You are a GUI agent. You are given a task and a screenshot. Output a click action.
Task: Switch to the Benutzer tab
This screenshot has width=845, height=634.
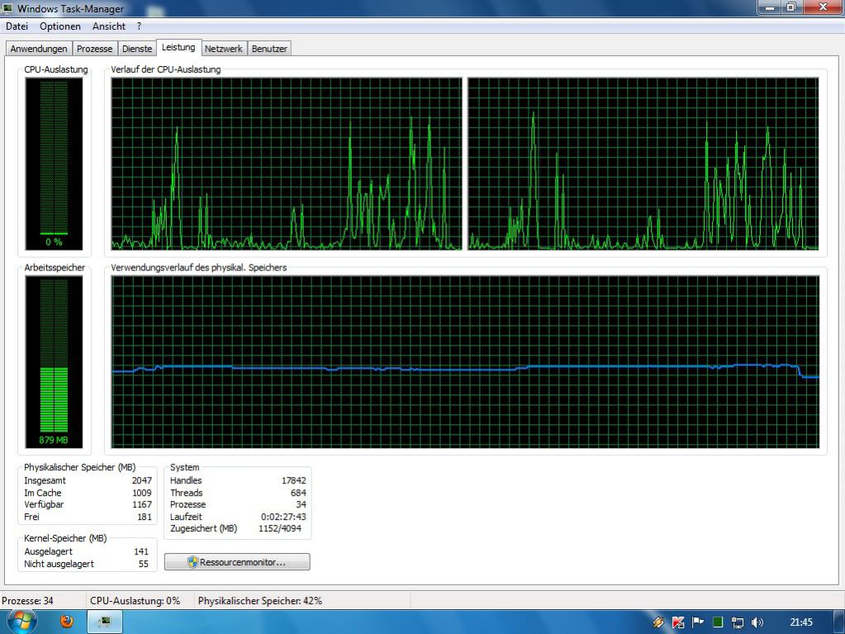(269, 49)
